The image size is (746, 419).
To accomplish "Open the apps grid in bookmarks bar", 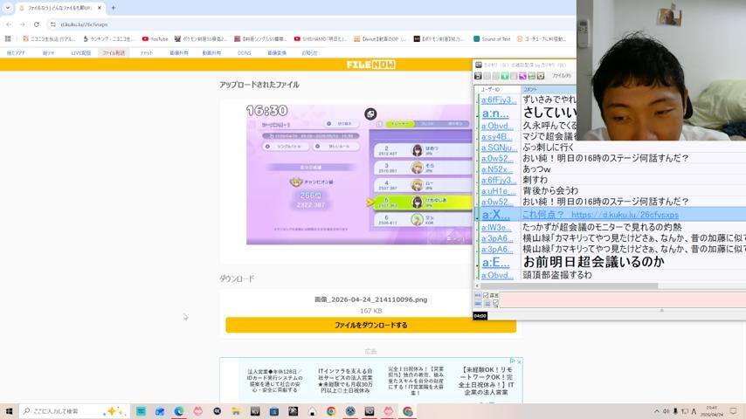I will (8, 39).
